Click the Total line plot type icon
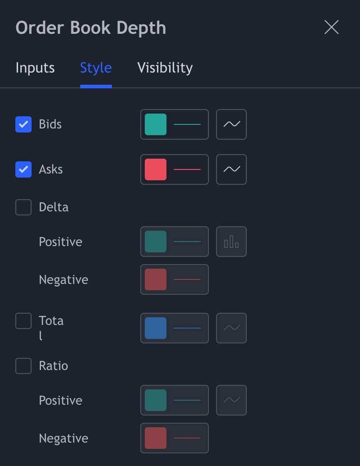 (x=231, y=328)
